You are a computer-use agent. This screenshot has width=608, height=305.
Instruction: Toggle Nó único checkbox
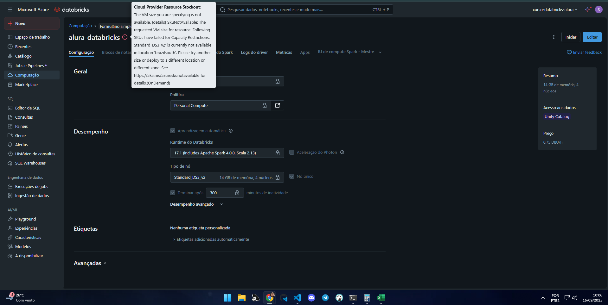pyautogui.click(x=292, y=176)
